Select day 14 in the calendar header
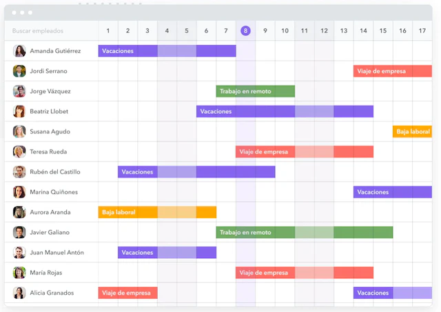The image size is (441, 312). point(363,30)
